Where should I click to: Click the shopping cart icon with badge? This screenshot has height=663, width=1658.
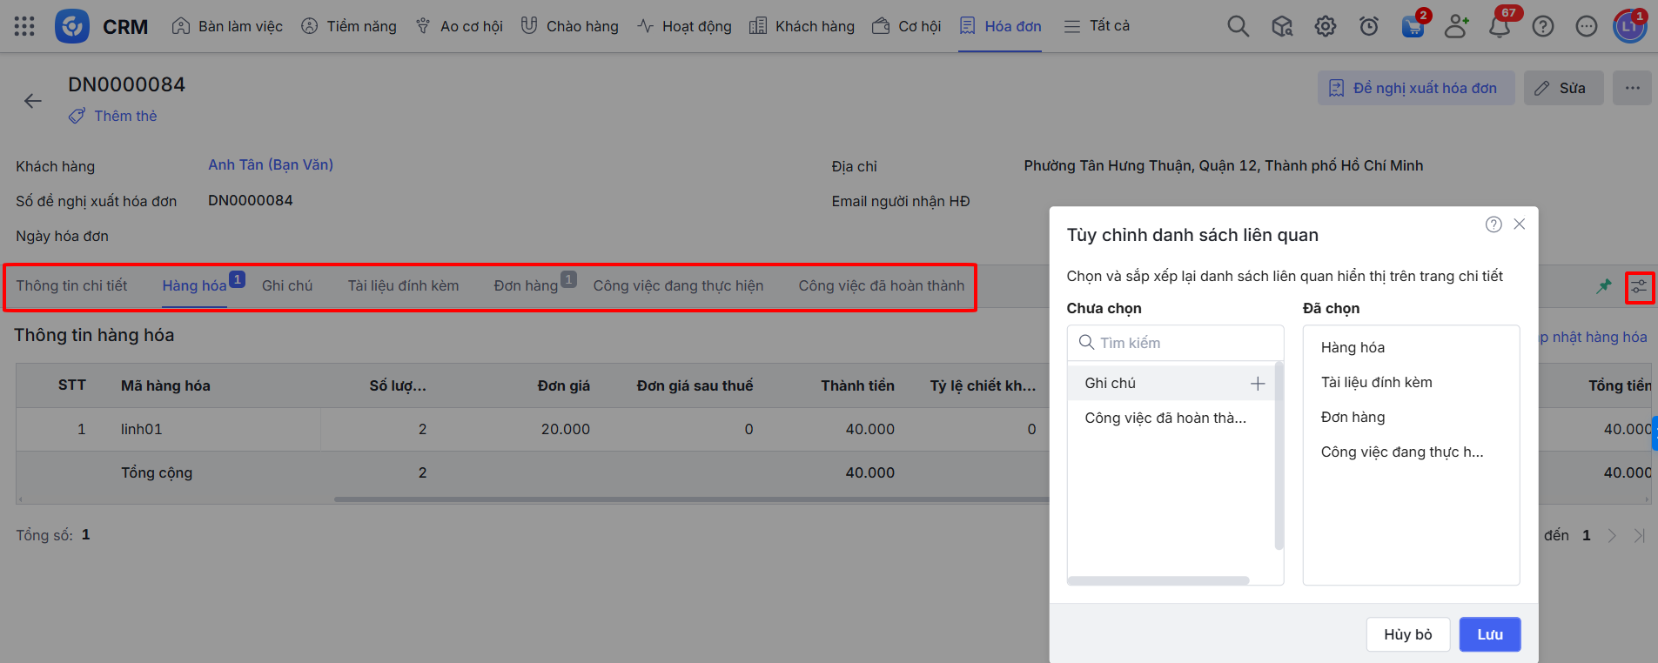tap(1412, 27)
